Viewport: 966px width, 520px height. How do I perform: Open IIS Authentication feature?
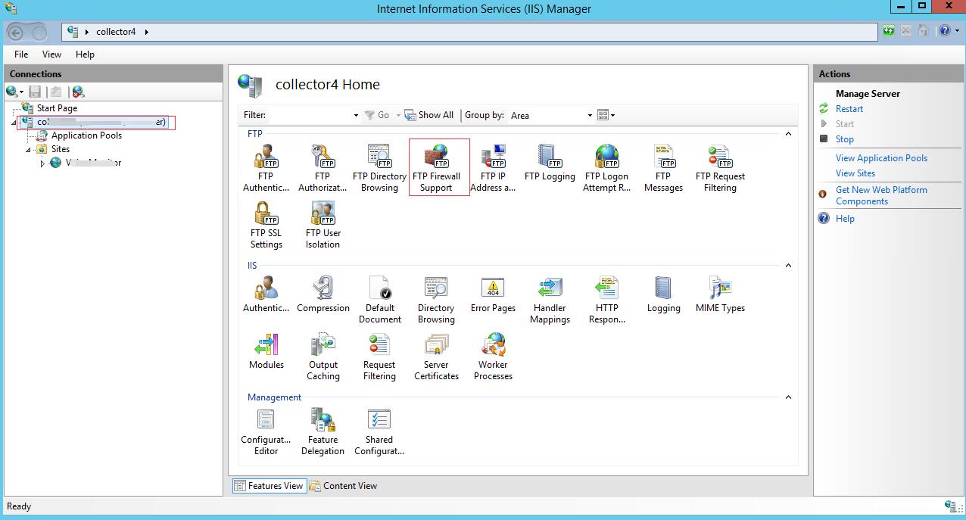266,294
